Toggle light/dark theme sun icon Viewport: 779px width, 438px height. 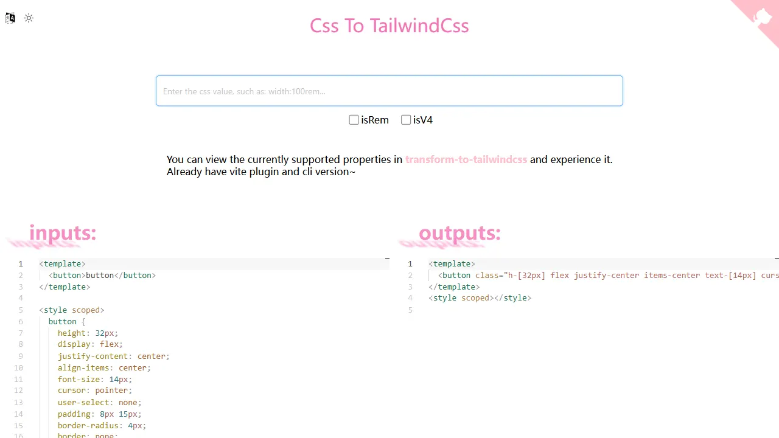[29, 18]
